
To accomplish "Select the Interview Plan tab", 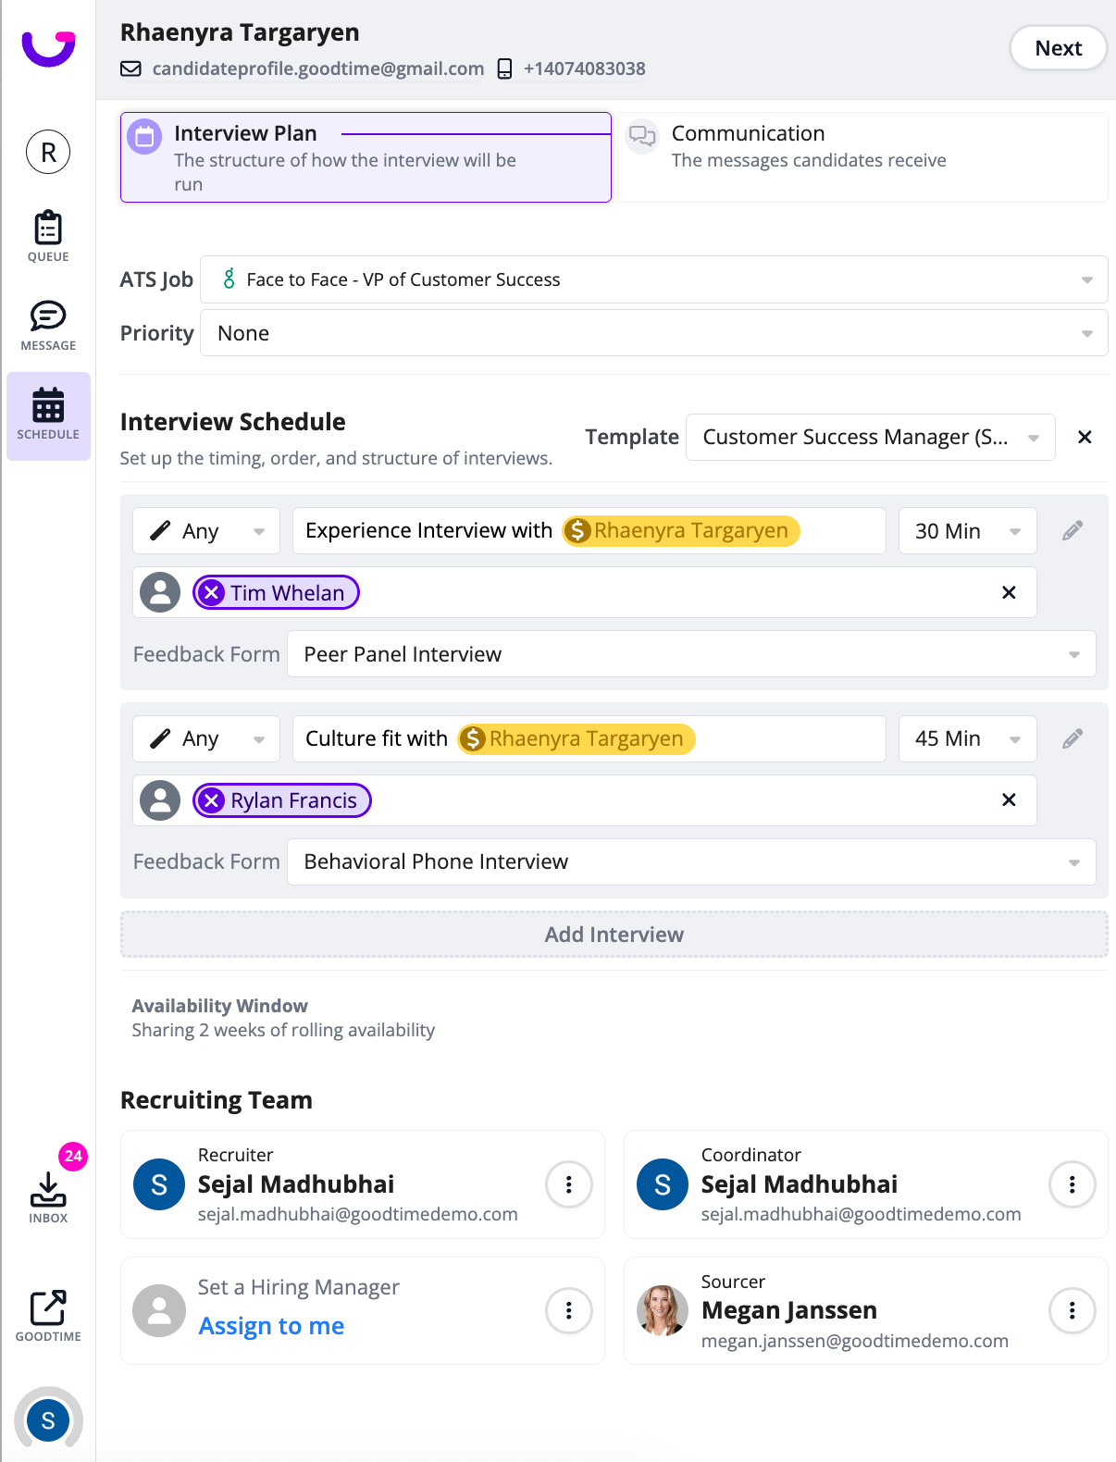I will coord(366,157).
